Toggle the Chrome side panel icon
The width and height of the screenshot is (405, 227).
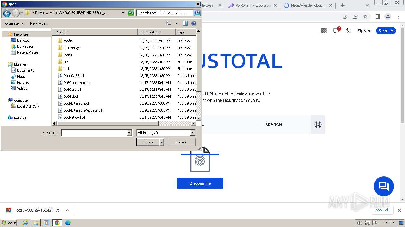click(377, 16)
